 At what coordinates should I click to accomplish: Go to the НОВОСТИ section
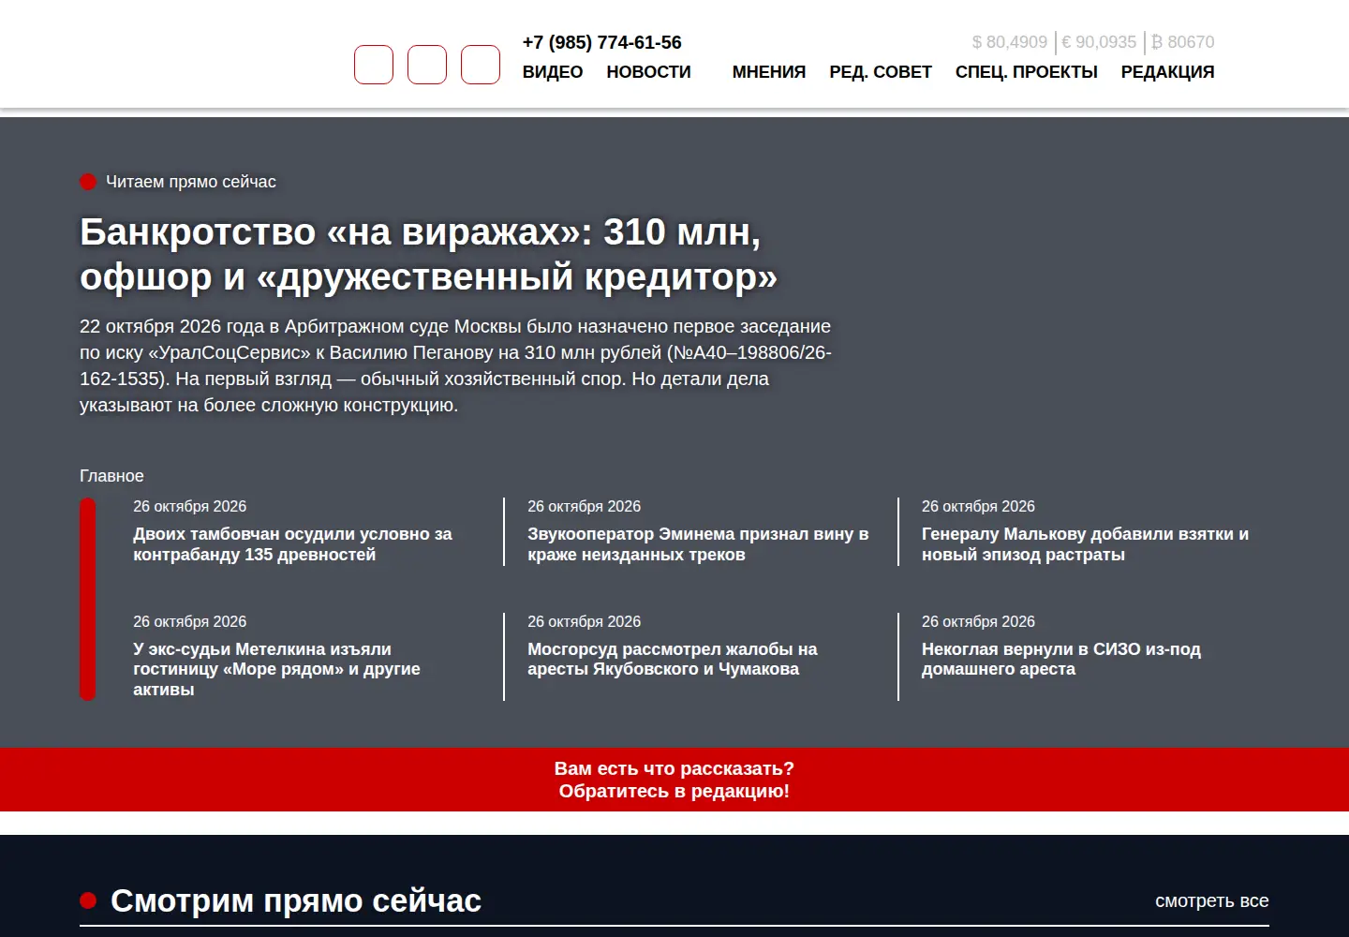pyautogui.click(x=648, y=72)
